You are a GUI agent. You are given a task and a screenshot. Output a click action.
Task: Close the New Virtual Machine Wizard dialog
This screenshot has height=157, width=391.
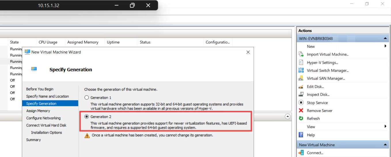click(248, 52)
